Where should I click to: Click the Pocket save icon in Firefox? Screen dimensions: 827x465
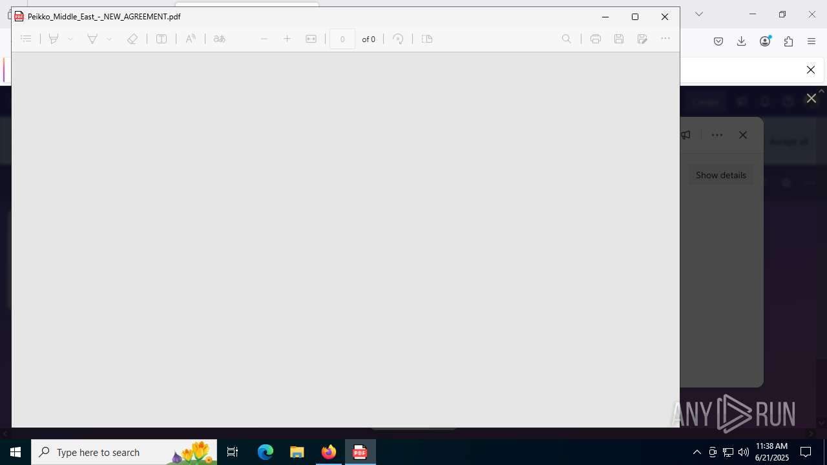[x=718, y=41]
